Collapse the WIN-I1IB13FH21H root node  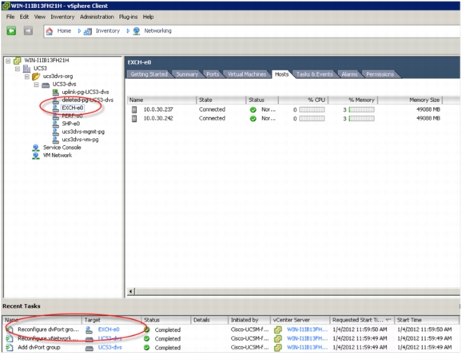8,61
